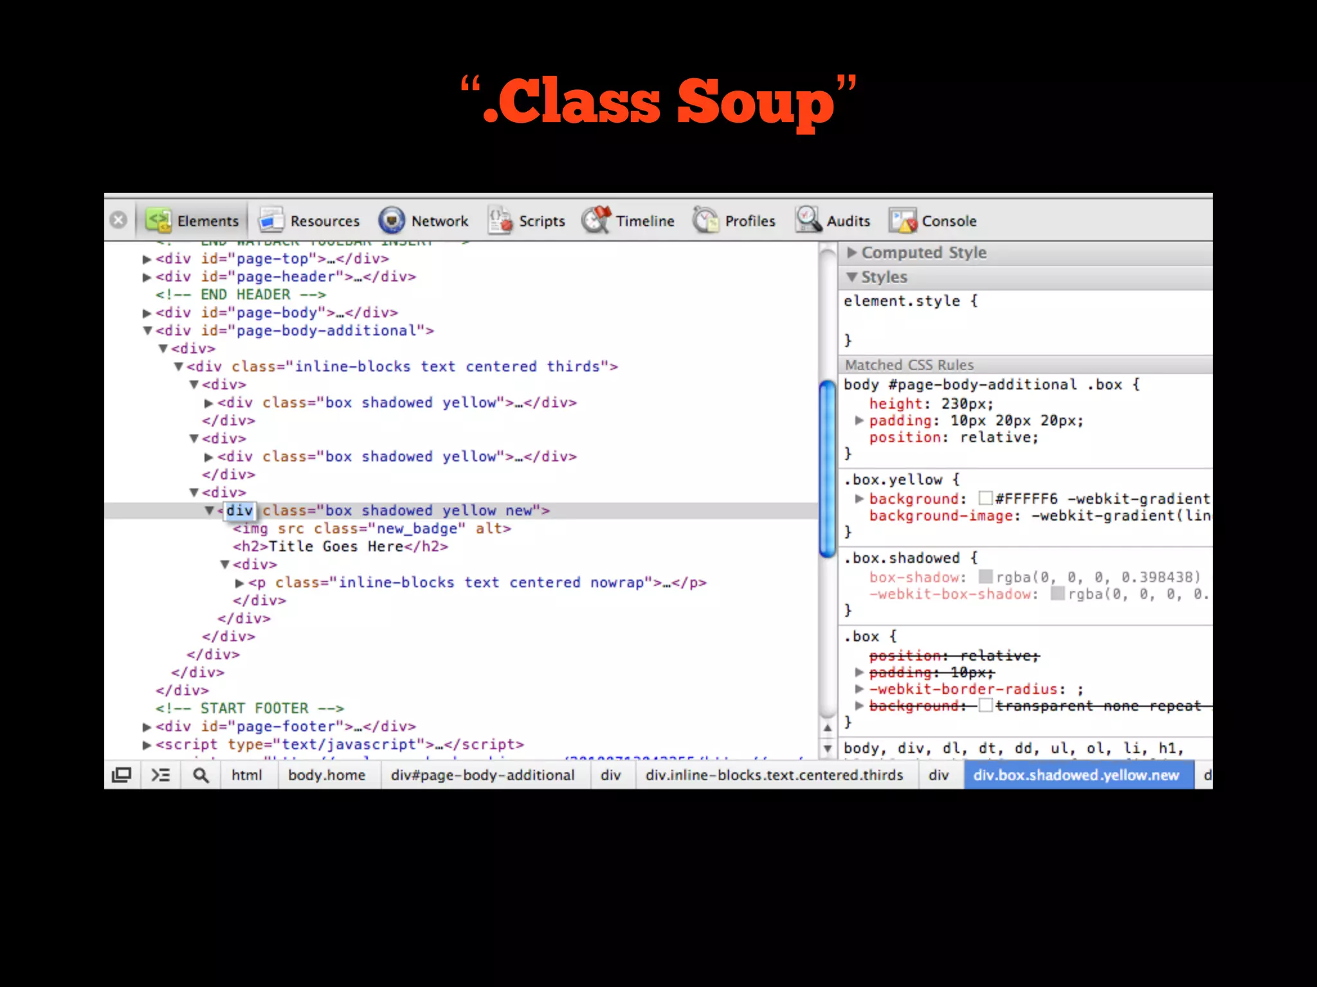
Task: Click the Elements panel icon
Action: coord(159,220)
